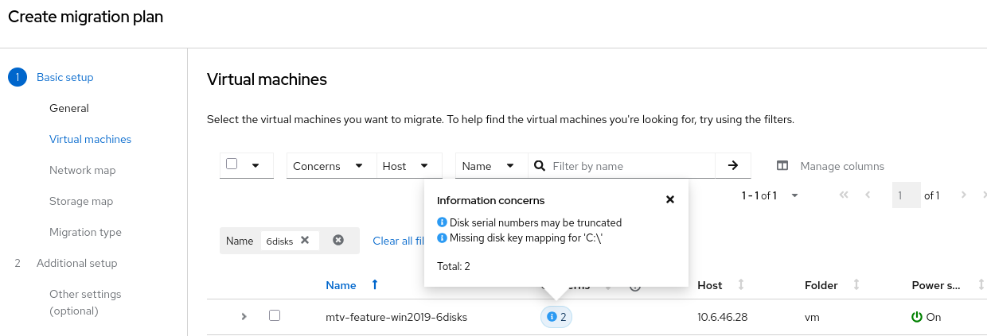Close the Information concerns popover
Viewport: 987px width, 336px height.
pyautogui.click(x=670, y=200)
